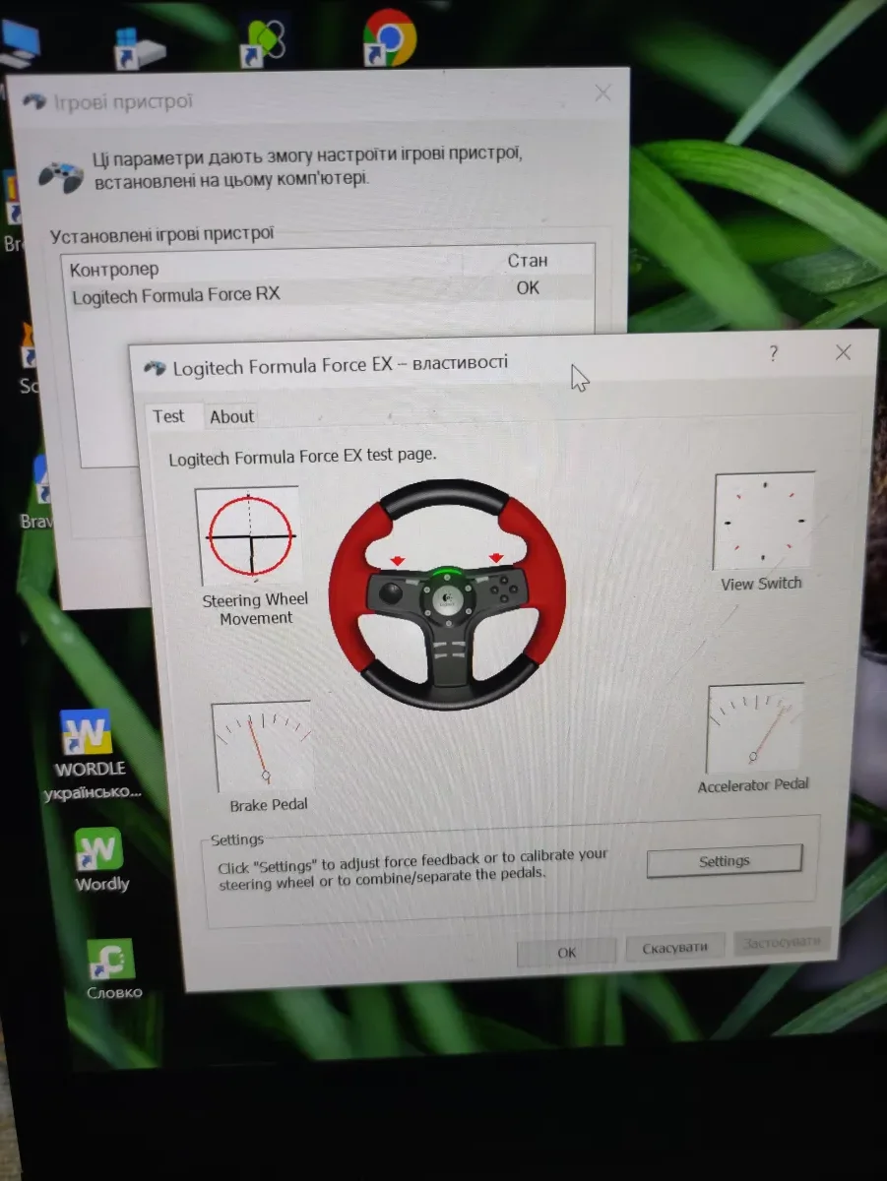Switch to the About tab
Image resolution: width=887 pixels, height=1181 pixels.
tap(231, 416)
